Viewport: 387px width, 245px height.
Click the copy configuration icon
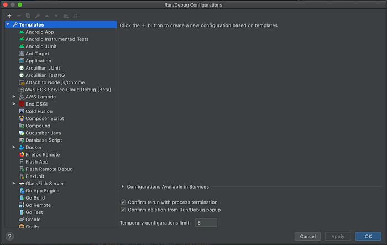[28, 16]
